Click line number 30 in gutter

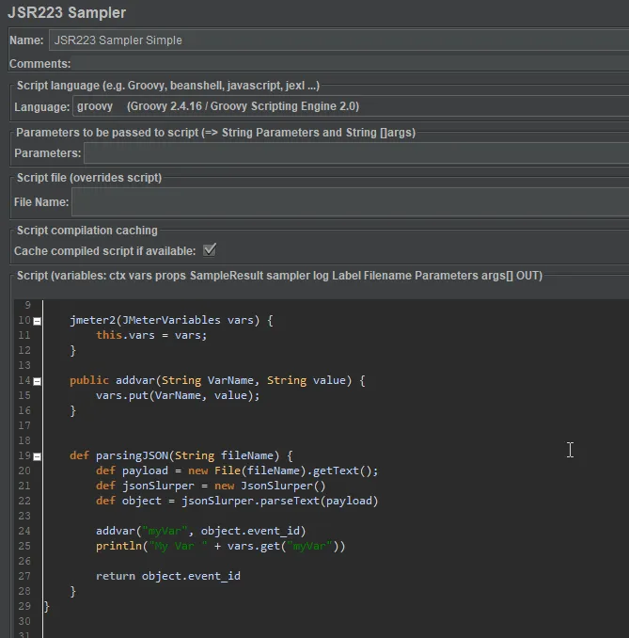pos(24,621)
